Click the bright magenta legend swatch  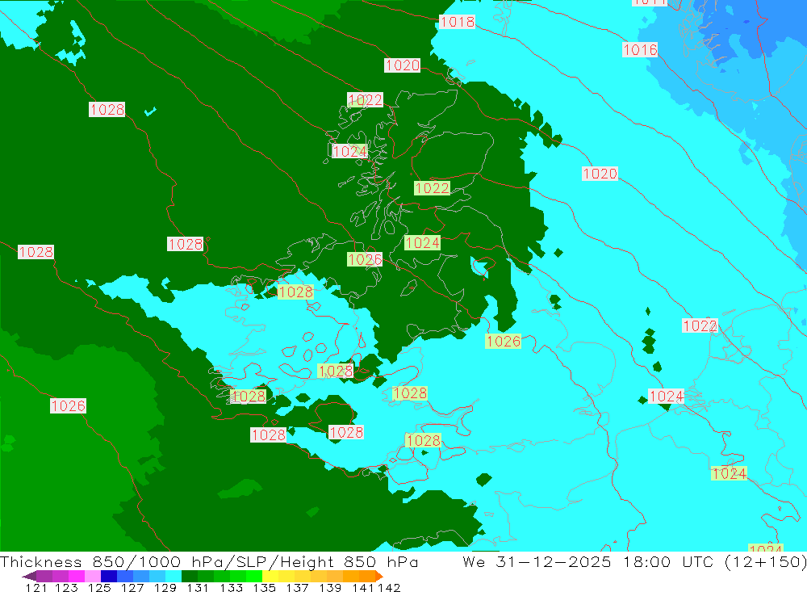[76, 576]
